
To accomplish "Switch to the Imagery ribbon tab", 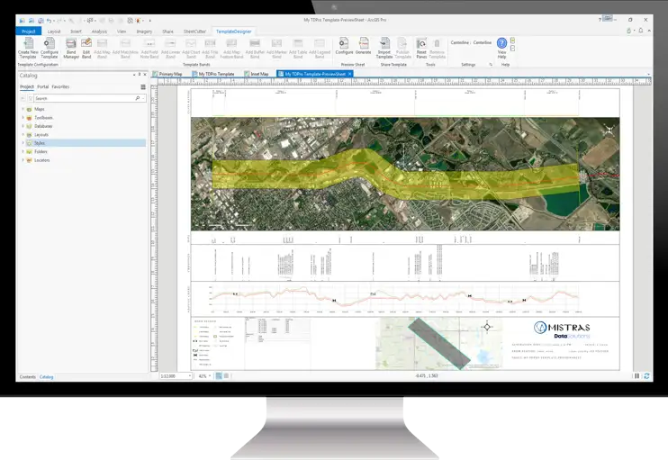I will point(144,32).
